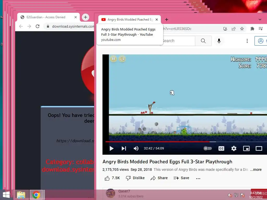Click the taskbar clock showing 8:47 PM

256,195
